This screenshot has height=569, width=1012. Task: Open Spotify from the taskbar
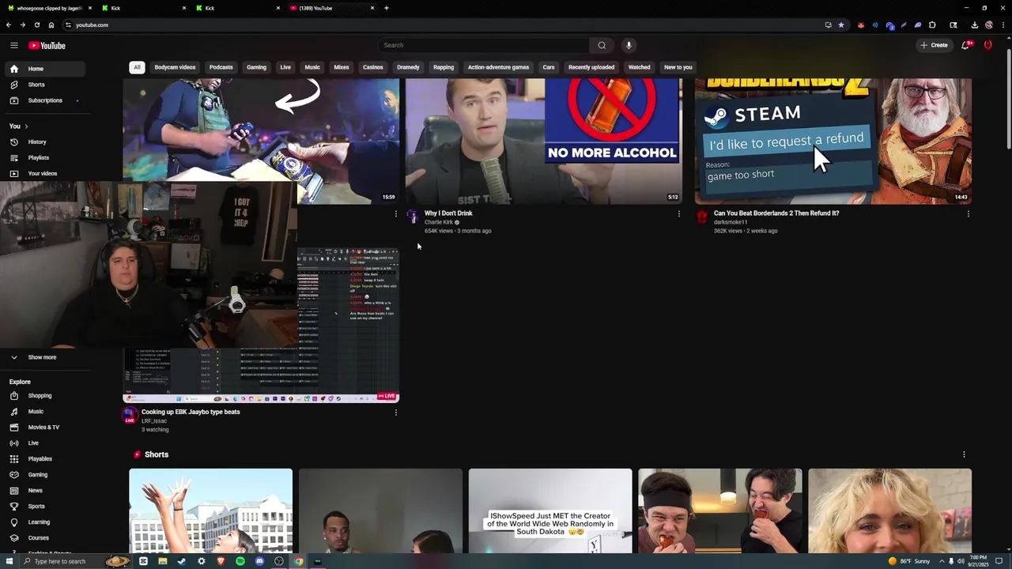[240, 561]
